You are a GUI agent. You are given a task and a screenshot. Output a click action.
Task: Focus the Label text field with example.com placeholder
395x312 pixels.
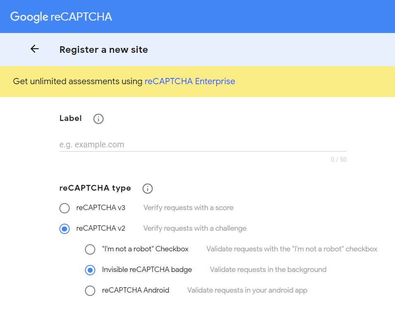203,145
